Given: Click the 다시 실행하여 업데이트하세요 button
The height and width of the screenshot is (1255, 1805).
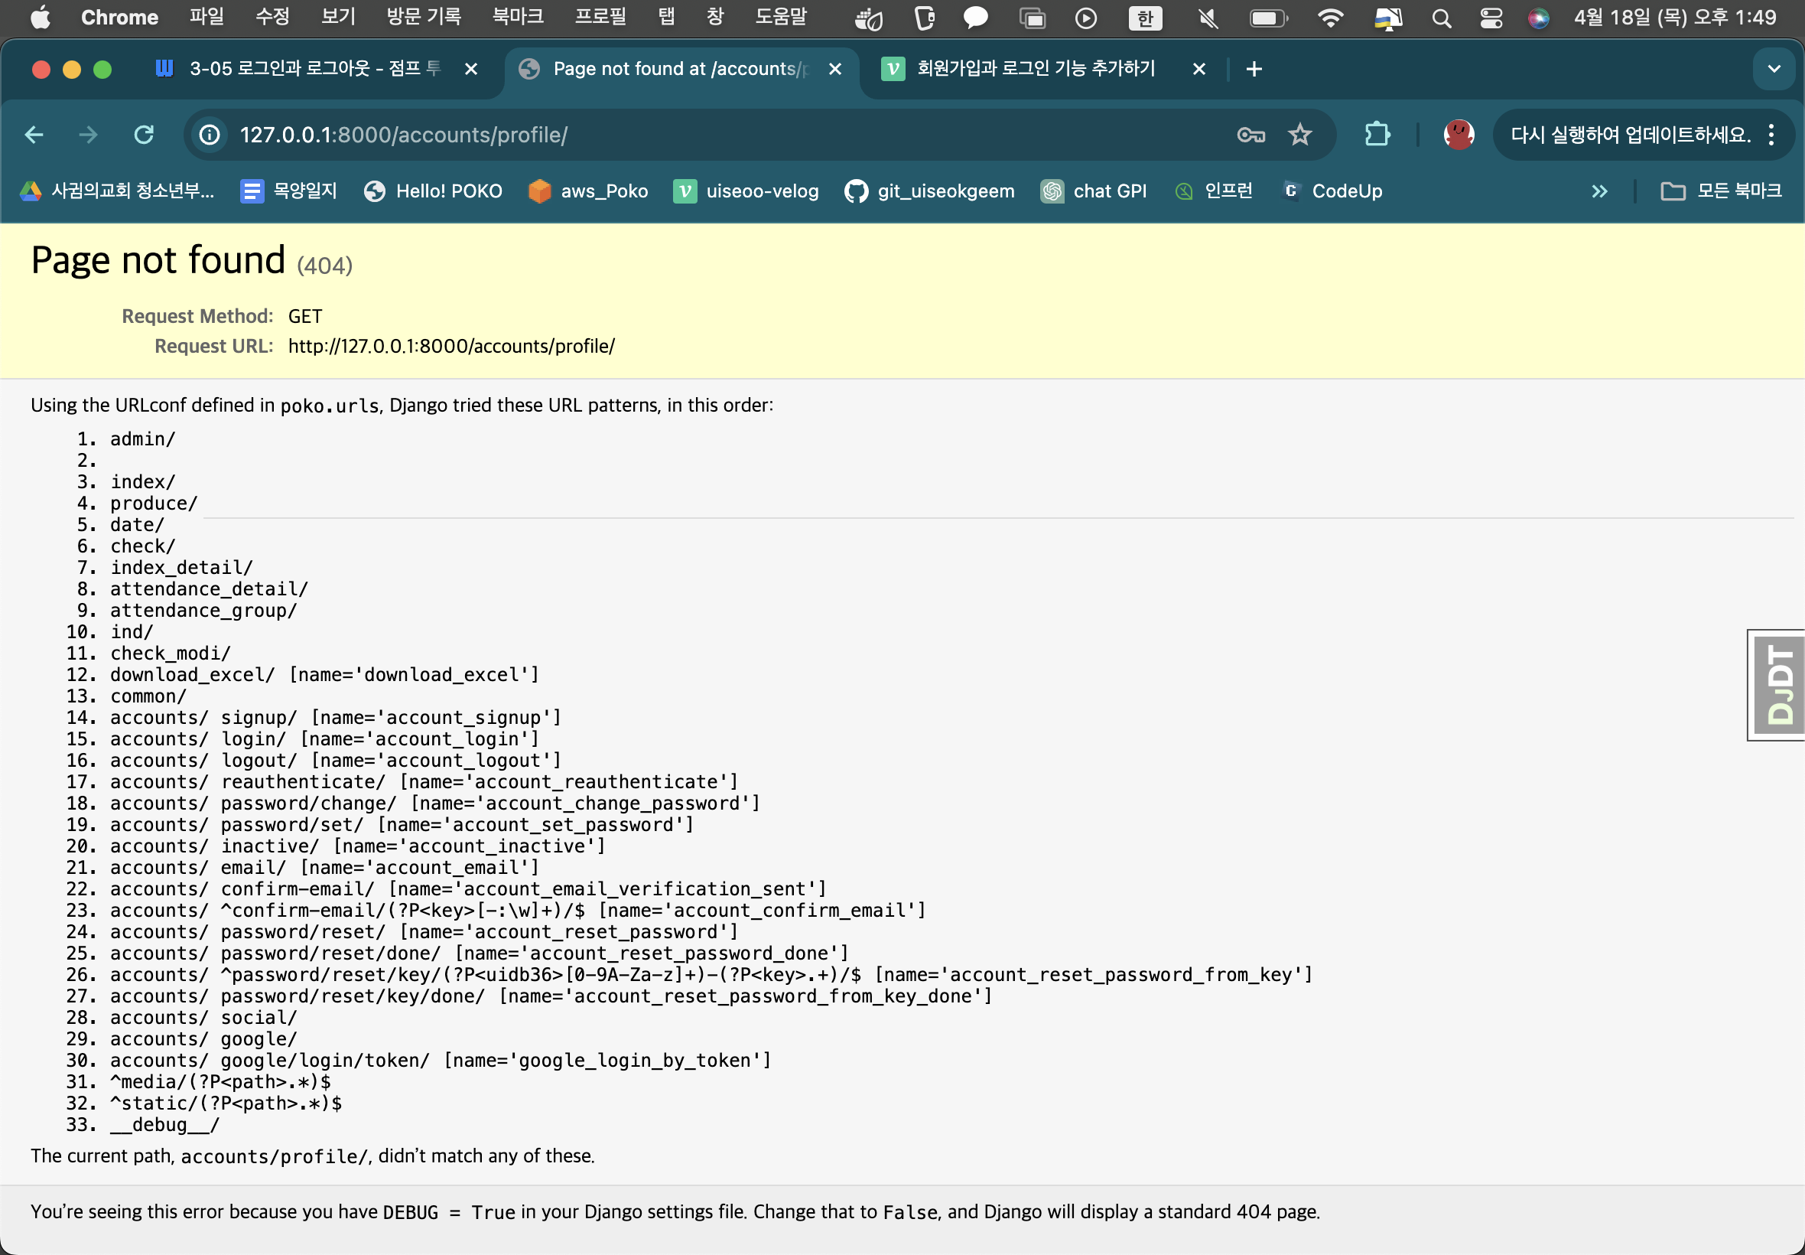Looking at the screenshot, I should tap(1631, 135).
